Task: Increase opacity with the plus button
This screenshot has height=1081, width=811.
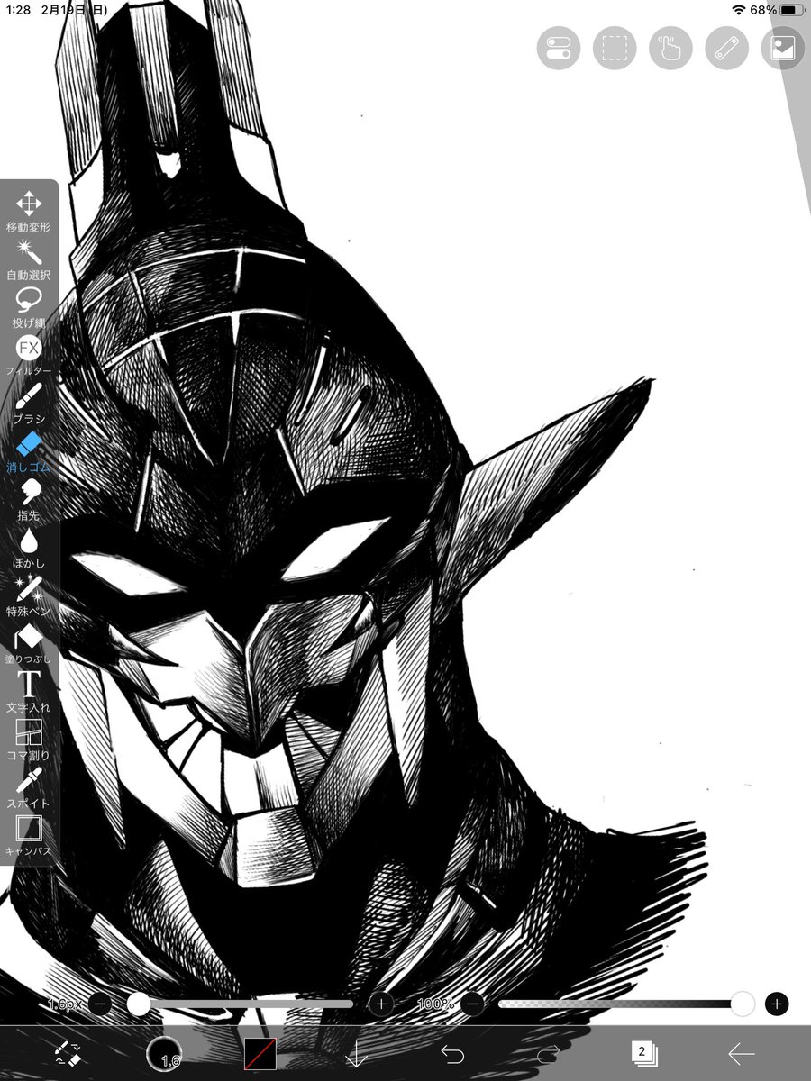Action: pos(777,1004)
